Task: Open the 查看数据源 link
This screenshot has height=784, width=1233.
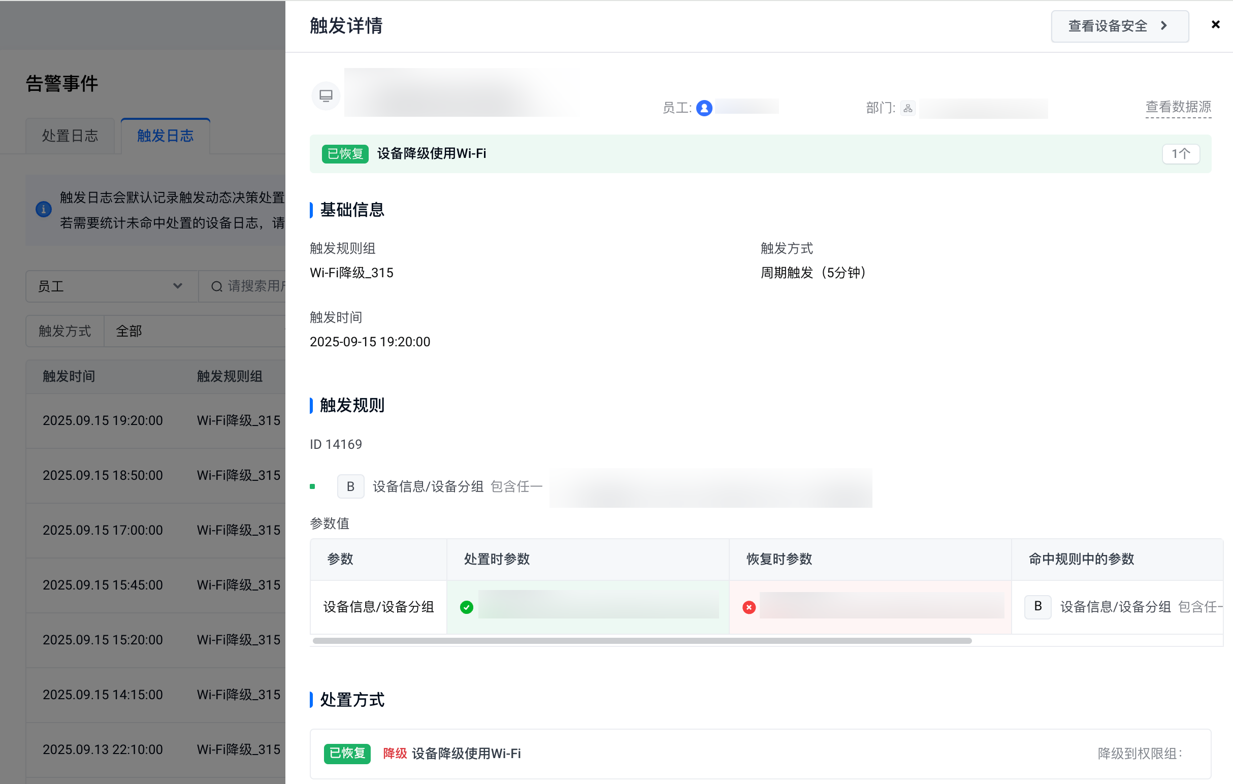Action: pyautogui.click(x=1178, y=107)
